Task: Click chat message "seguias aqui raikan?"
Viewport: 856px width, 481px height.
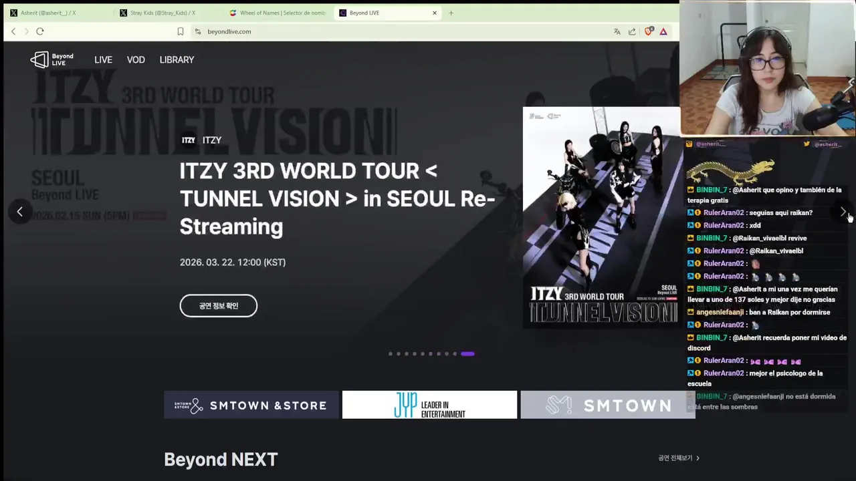Action: 780,212
